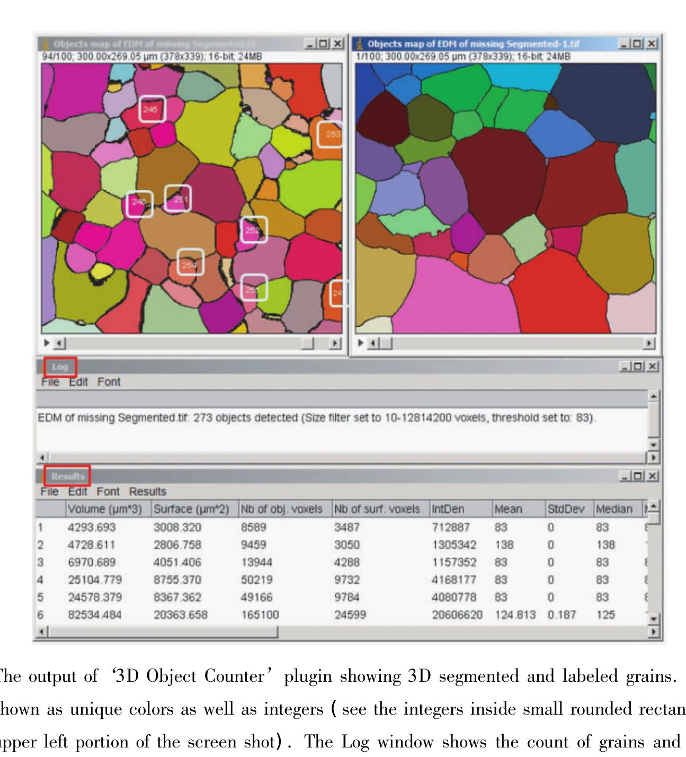Click Results table vertical scrollbar down arrow

click(654, 619)
